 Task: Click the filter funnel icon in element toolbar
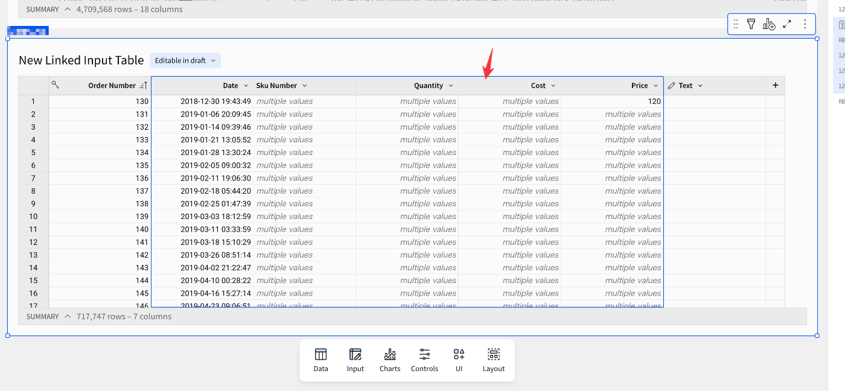click(751, 24)
